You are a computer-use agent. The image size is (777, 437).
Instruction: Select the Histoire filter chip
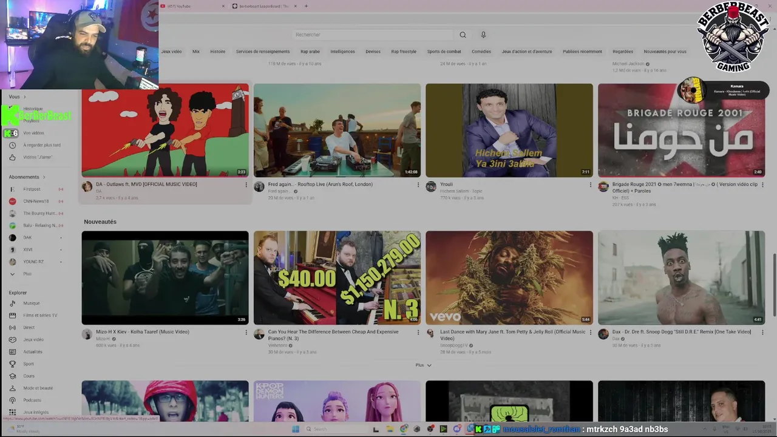(218, 52)
